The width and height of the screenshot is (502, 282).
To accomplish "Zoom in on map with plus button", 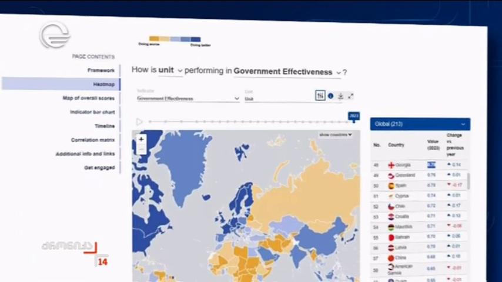I will pos(141,139).
